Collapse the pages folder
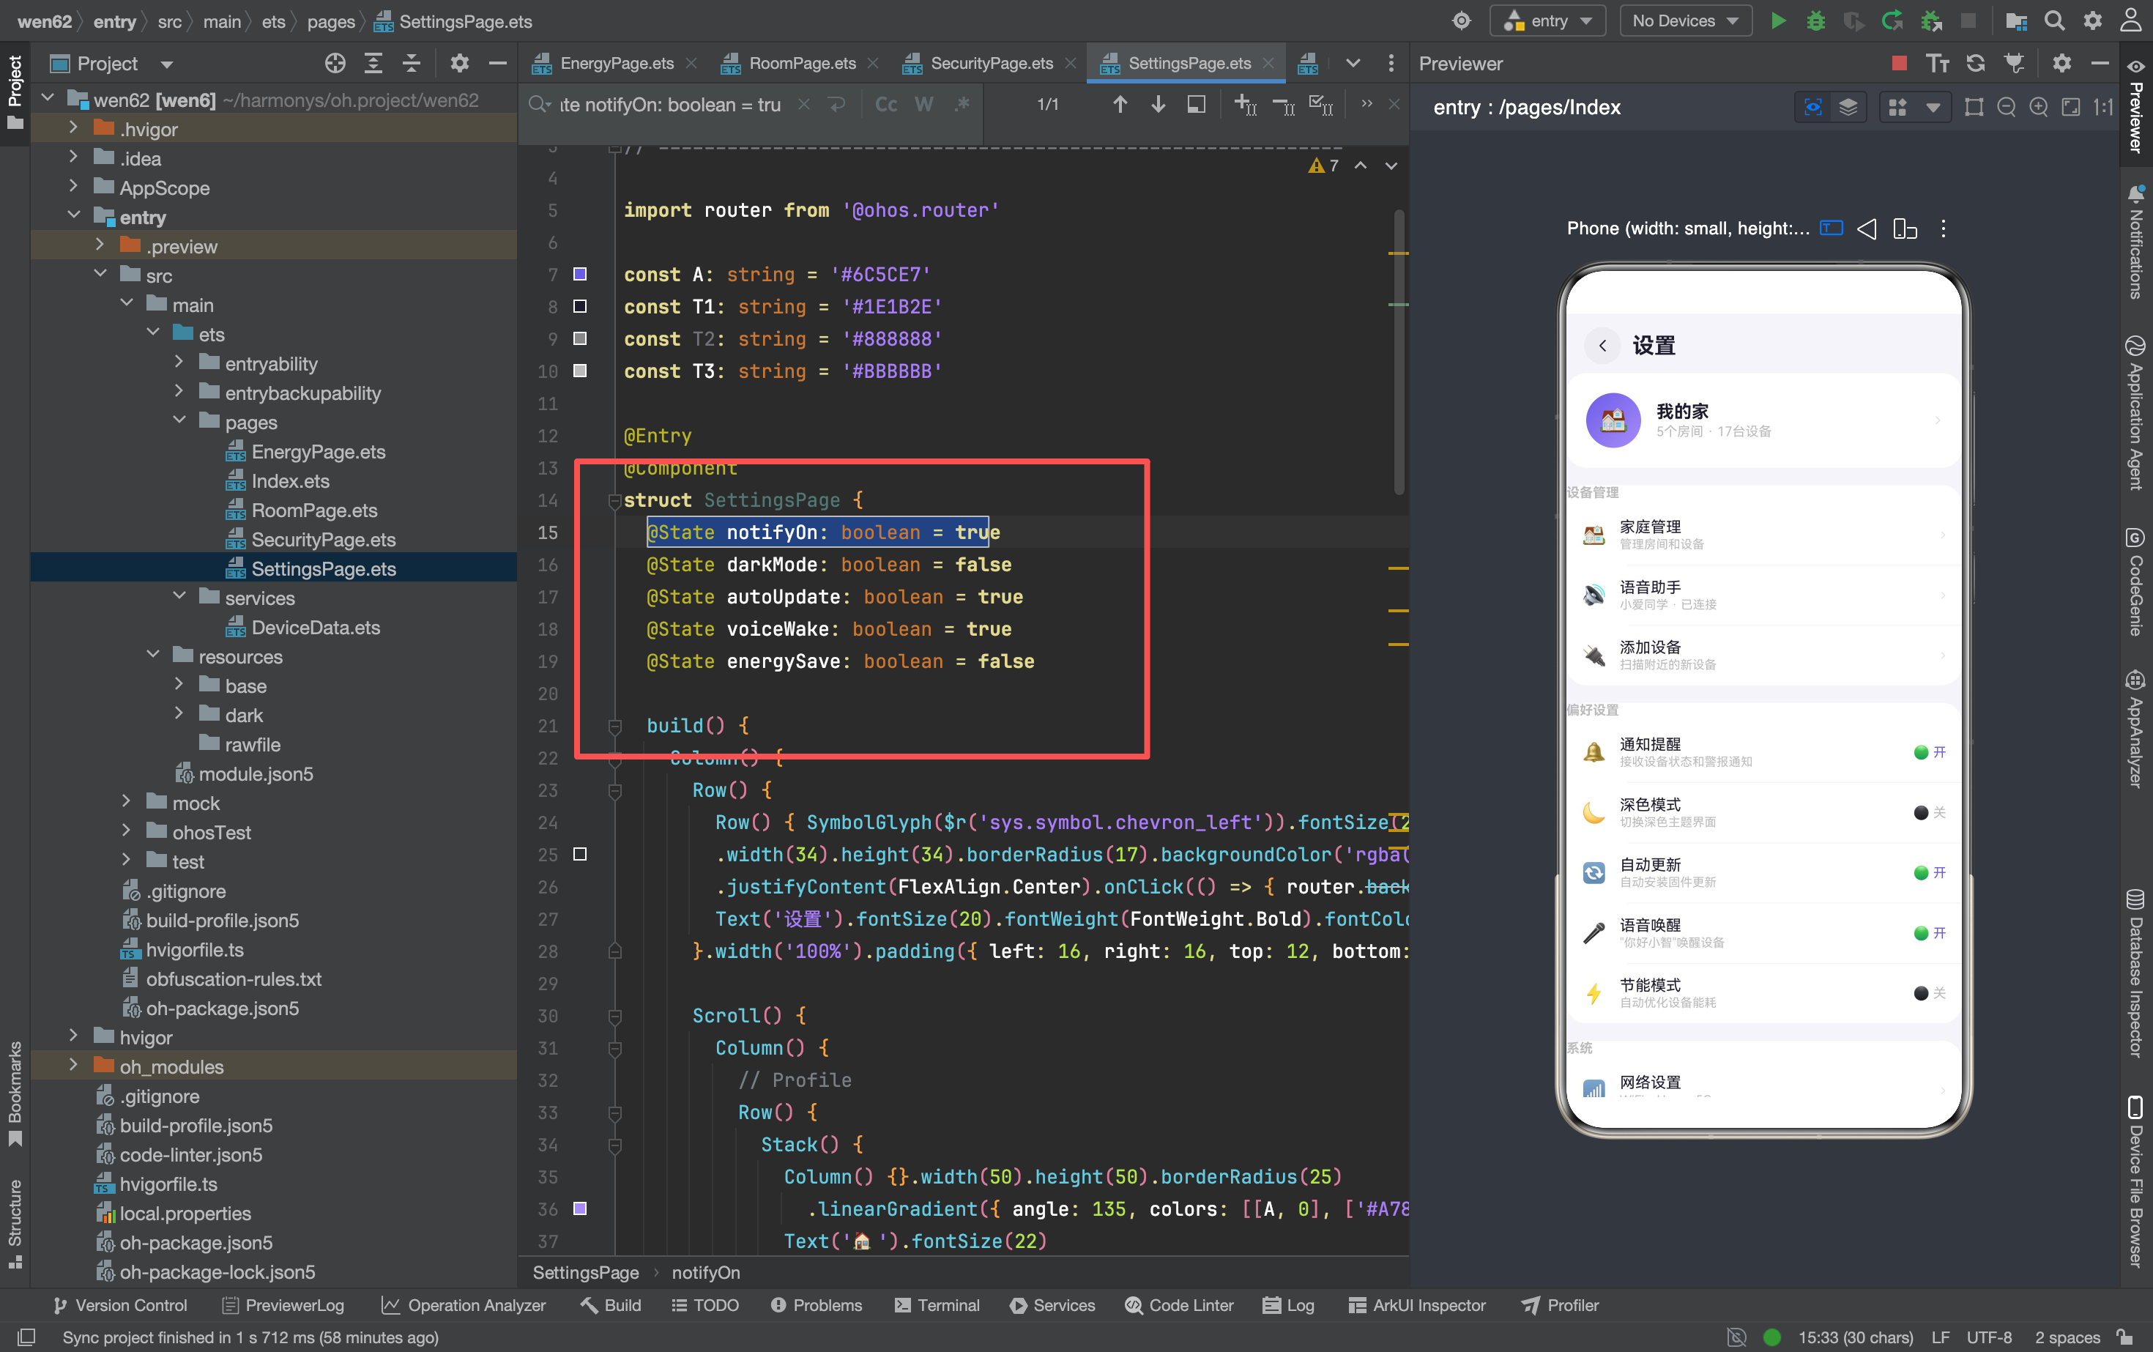The height and width of the screenshot is (1352, 2153). tap(179, 421)
